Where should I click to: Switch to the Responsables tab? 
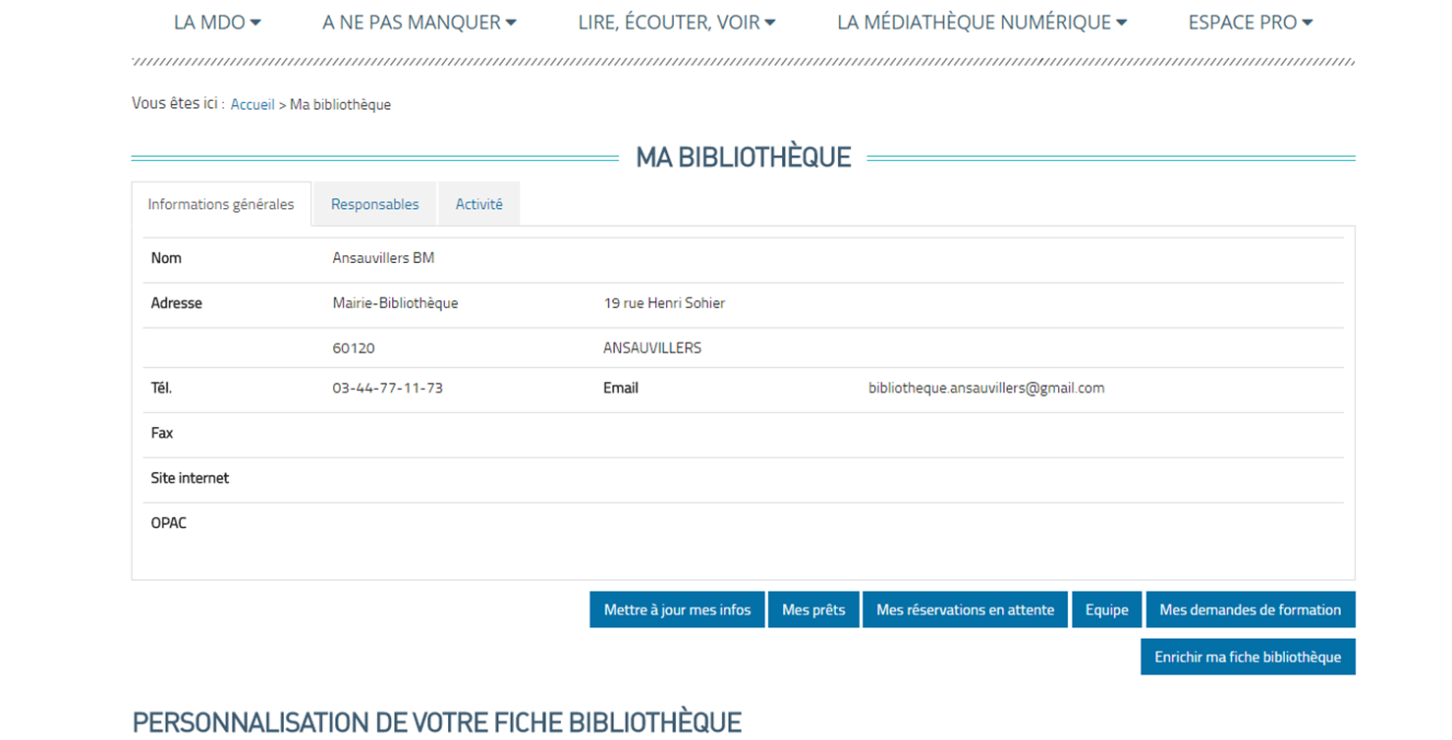click(x=374, y=204)
